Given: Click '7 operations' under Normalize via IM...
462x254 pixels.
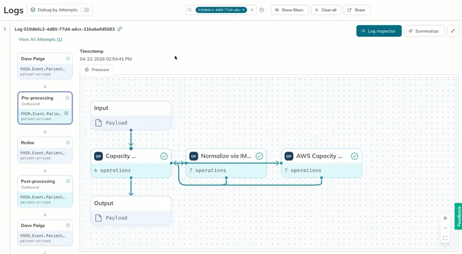Looking at the screenshot, I should 207,170.
